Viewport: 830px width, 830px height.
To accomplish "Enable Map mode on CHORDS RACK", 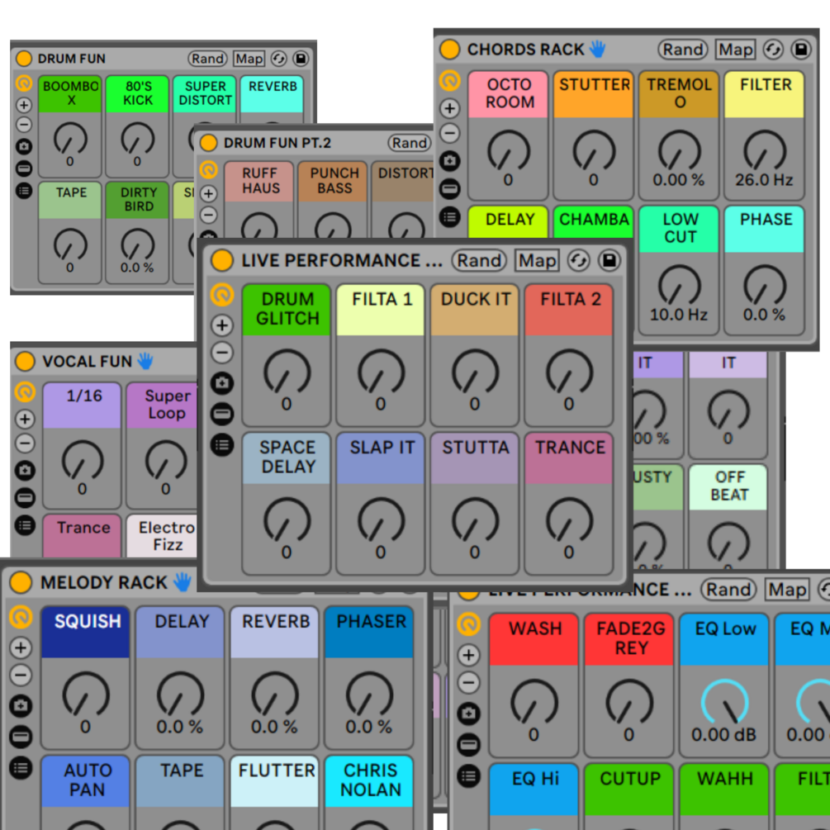I will coord(735,50).
